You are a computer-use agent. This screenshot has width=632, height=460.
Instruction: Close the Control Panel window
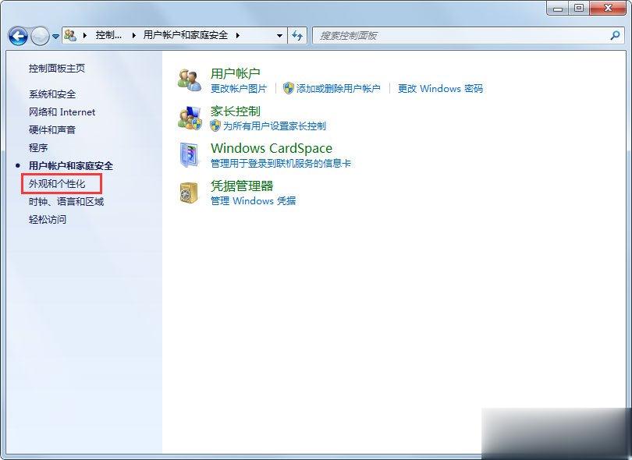coord(609,8)
